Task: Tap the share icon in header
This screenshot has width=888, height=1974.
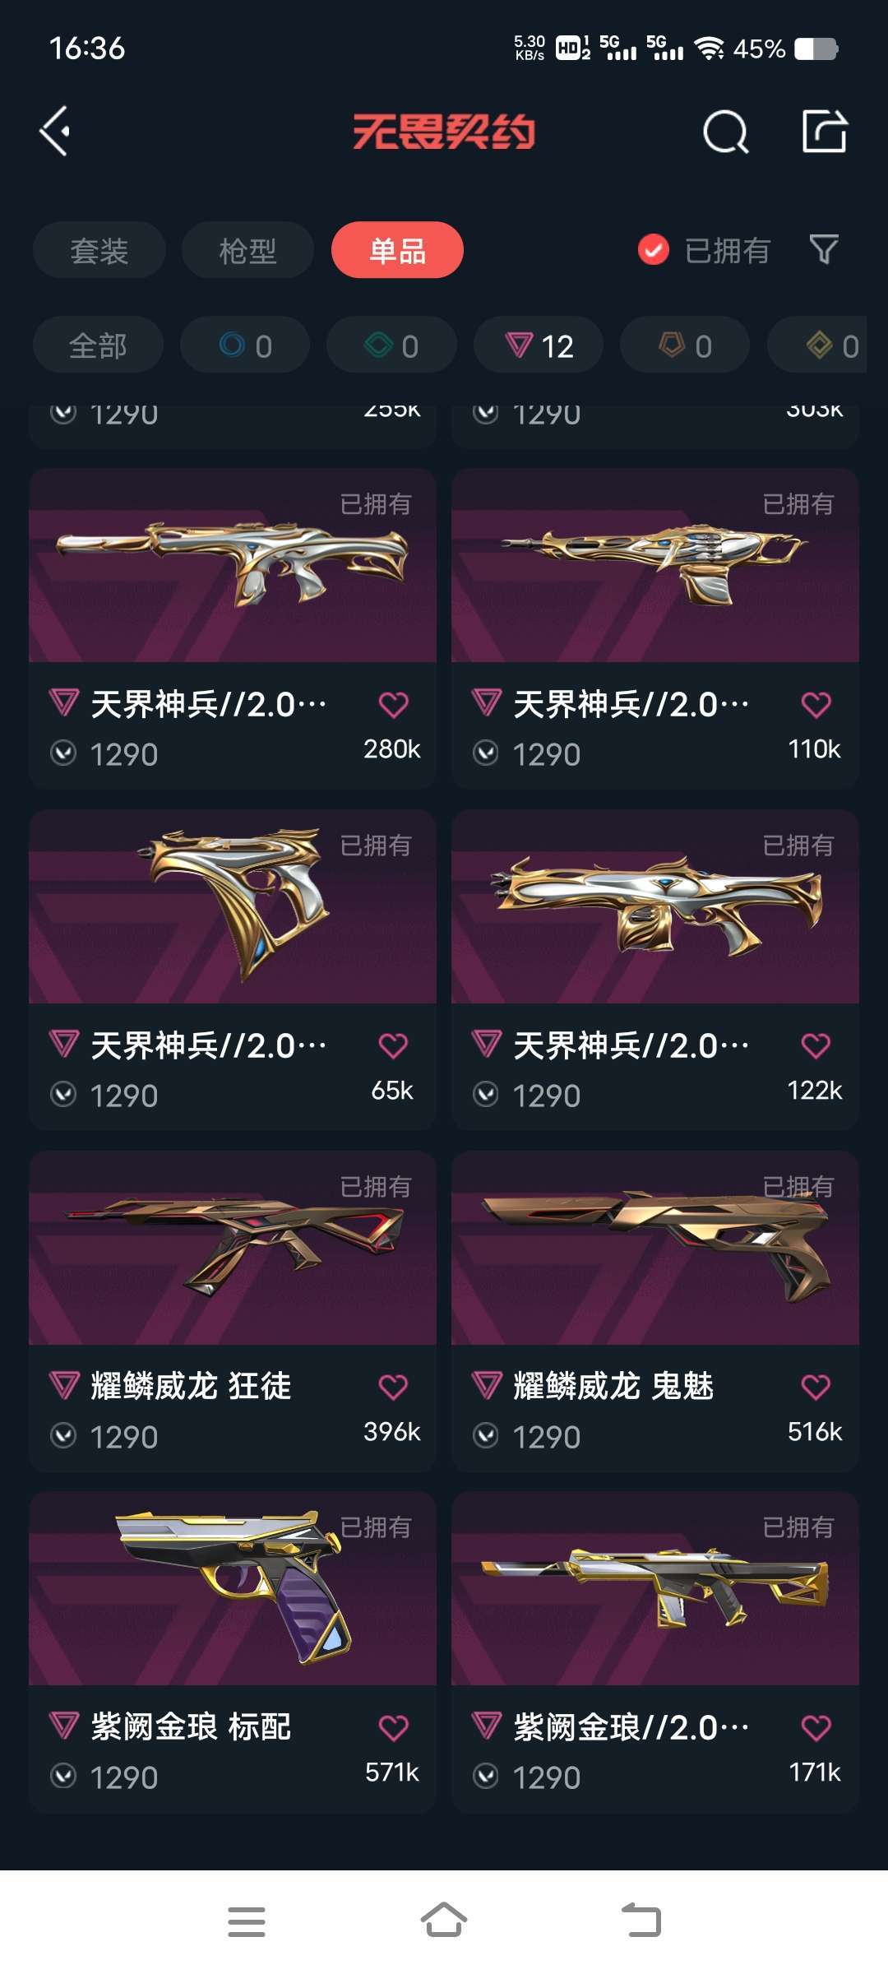Action: tap(825, 132)
